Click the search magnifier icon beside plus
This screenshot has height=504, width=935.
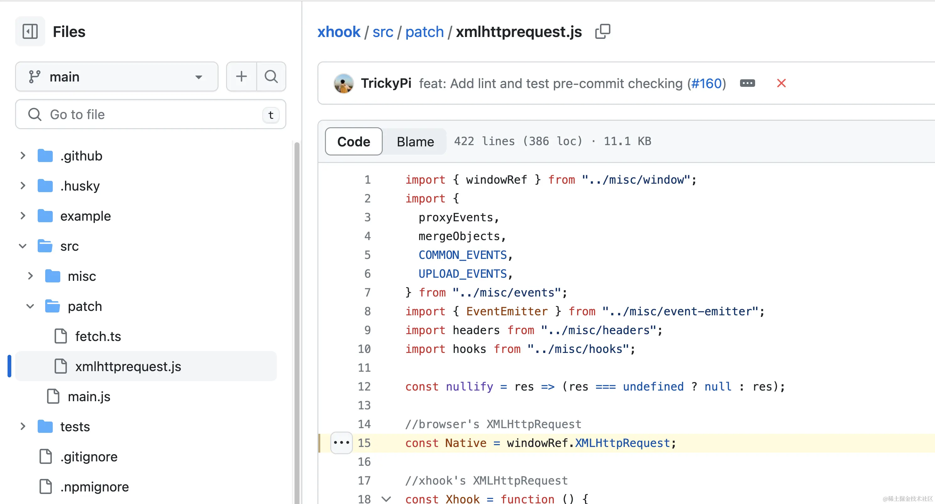click(271, 76)
